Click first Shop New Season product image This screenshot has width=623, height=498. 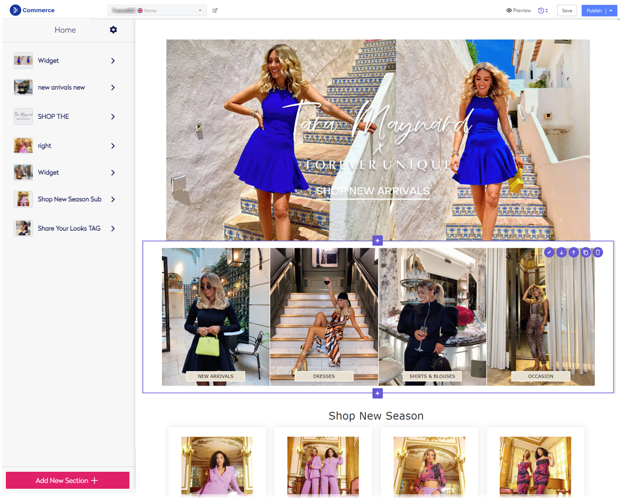pyautogui.click(x=217, y=466)
